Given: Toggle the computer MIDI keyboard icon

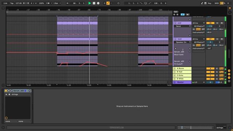Looking at the screenshot, I should click(205, 3).
